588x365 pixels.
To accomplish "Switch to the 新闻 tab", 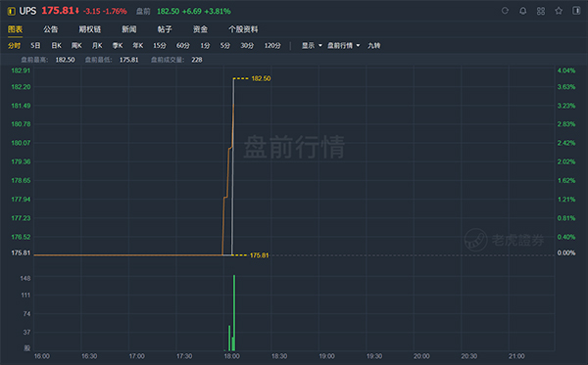I will pos(129,29).
